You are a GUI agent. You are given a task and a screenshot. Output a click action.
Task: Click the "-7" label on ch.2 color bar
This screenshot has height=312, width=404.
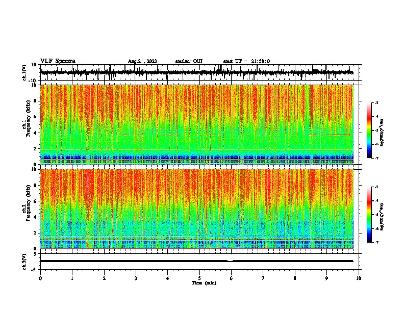[376, 242]
